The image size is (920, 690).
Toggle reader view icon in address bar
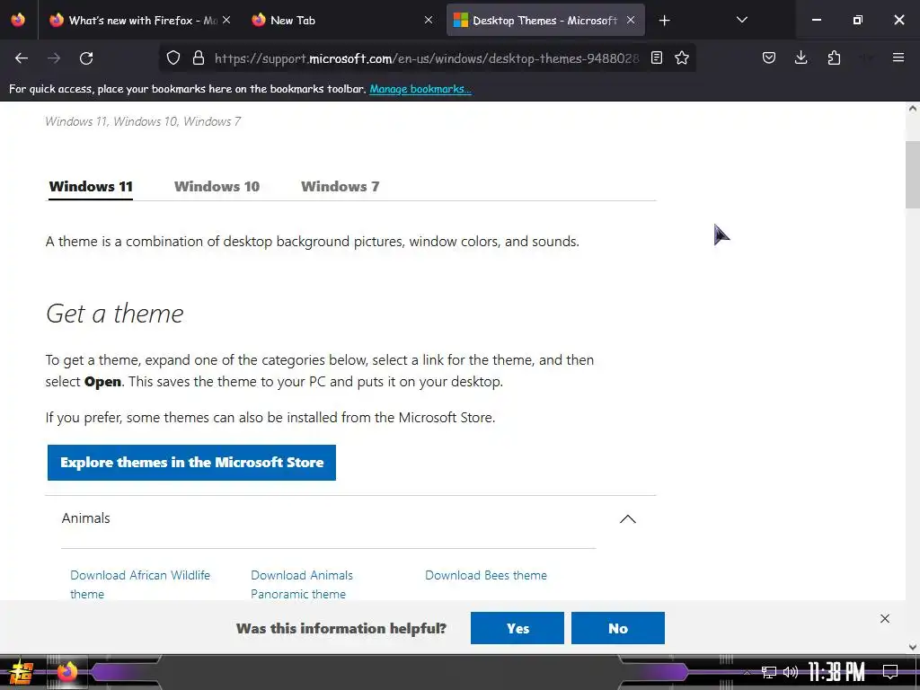[657, 57]
